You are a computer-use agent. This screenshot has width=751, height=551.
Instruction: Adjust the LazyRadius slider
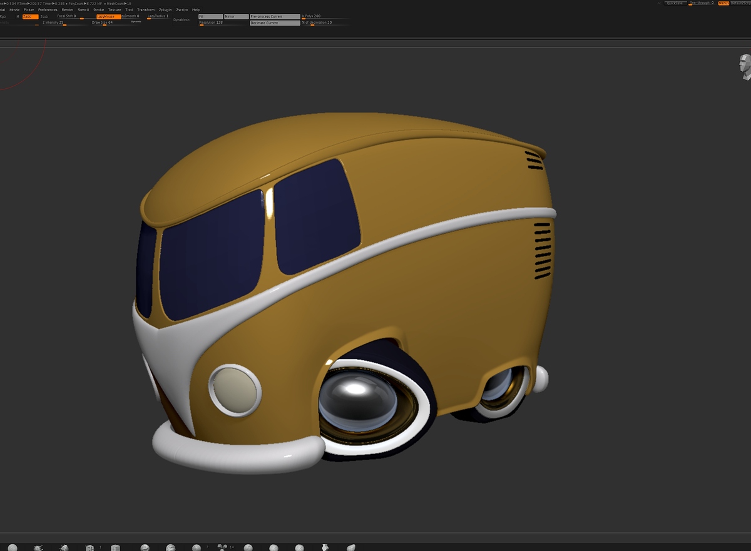click(158, 17)
